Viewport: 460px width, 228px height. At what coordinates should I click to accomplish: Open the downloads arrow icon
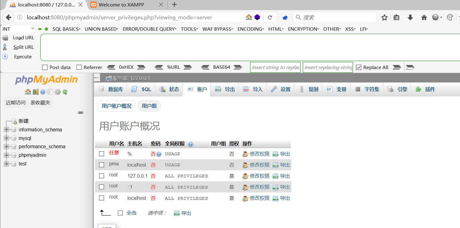pos(410,17)
